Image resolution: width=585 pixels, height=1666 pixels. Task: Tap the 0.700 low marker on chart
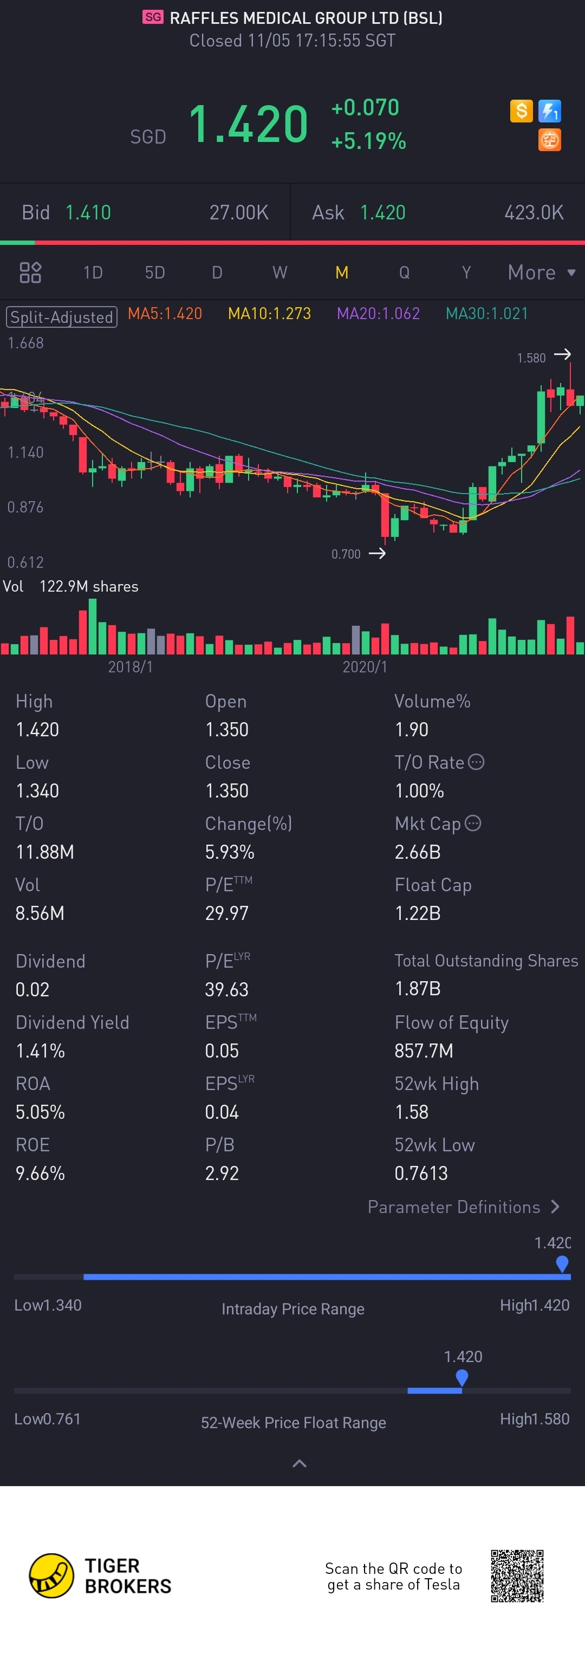click(358, 554)
